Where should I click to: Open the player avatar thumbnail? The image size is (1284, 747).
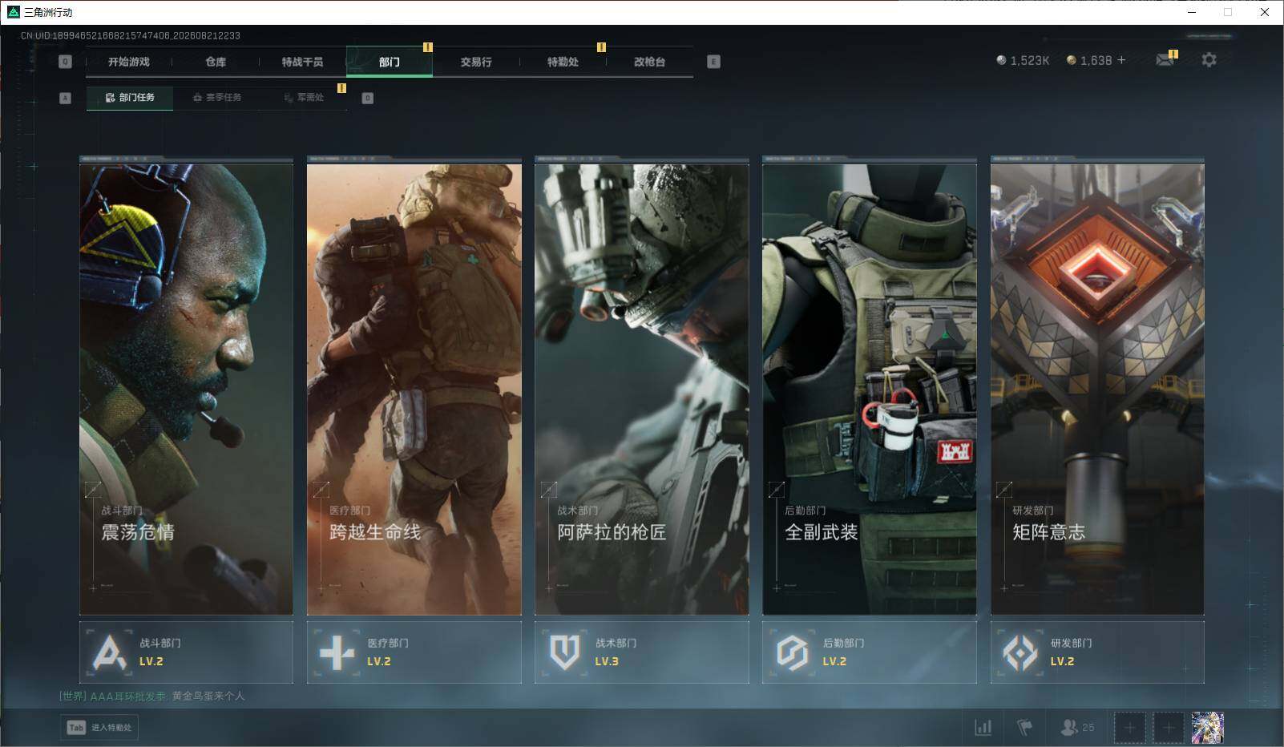[1208, 728]
